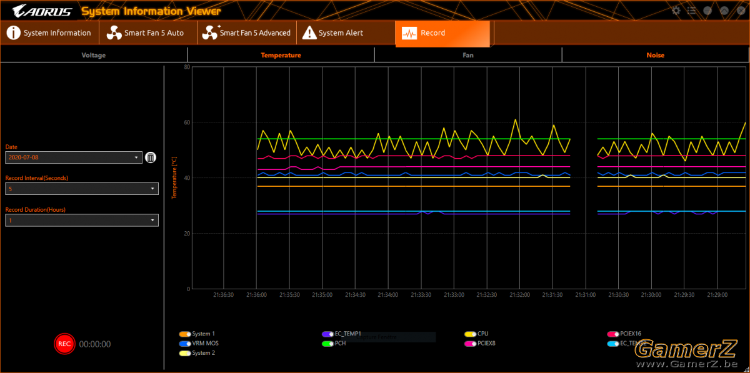750x373 pixels.
Task: Click the 40 value on temperature axis
Action: coord(187,178)
